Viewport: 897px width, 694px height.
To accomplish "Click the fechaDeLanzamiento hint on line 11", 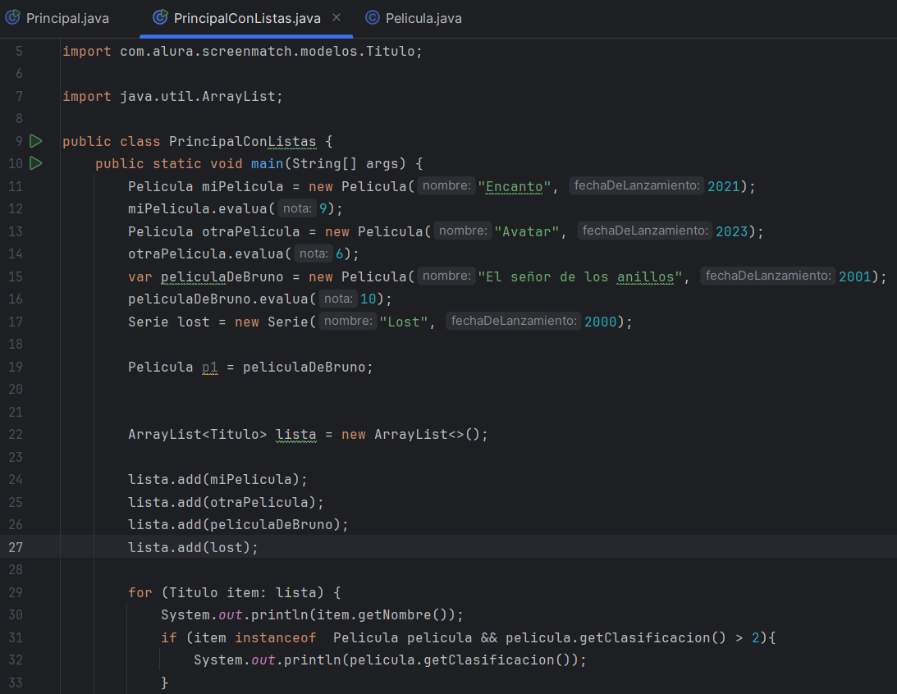I will click(637, 185).
